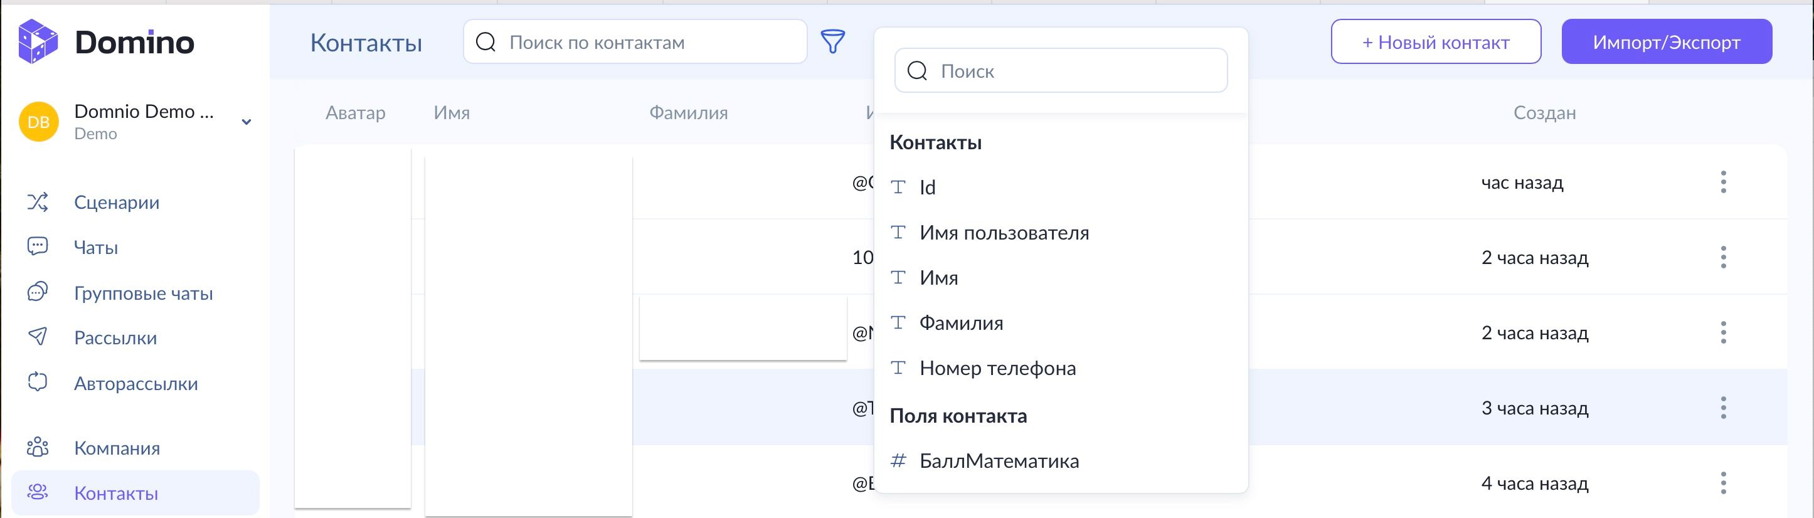Open three-dot menu for '3 часа назад' row
Viewport: 1814px width, 518px height.
[1723, 408]
